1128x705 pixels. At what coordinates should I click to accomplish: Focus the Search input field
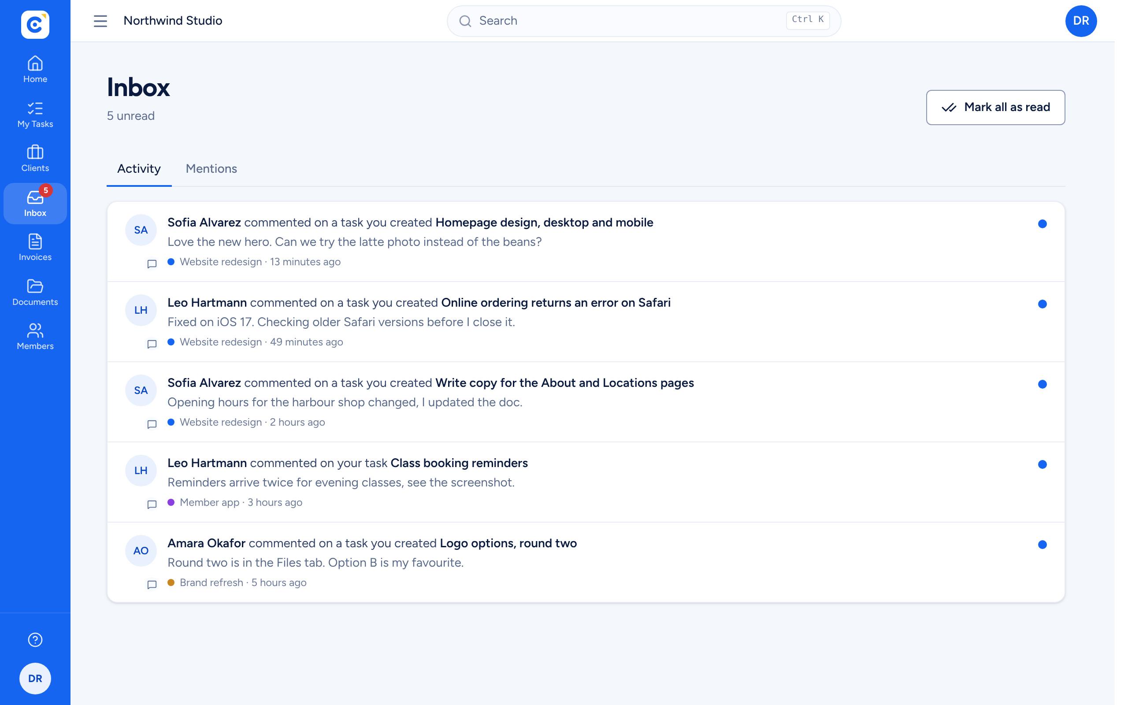pyautogui.click(x=644, y=21)
